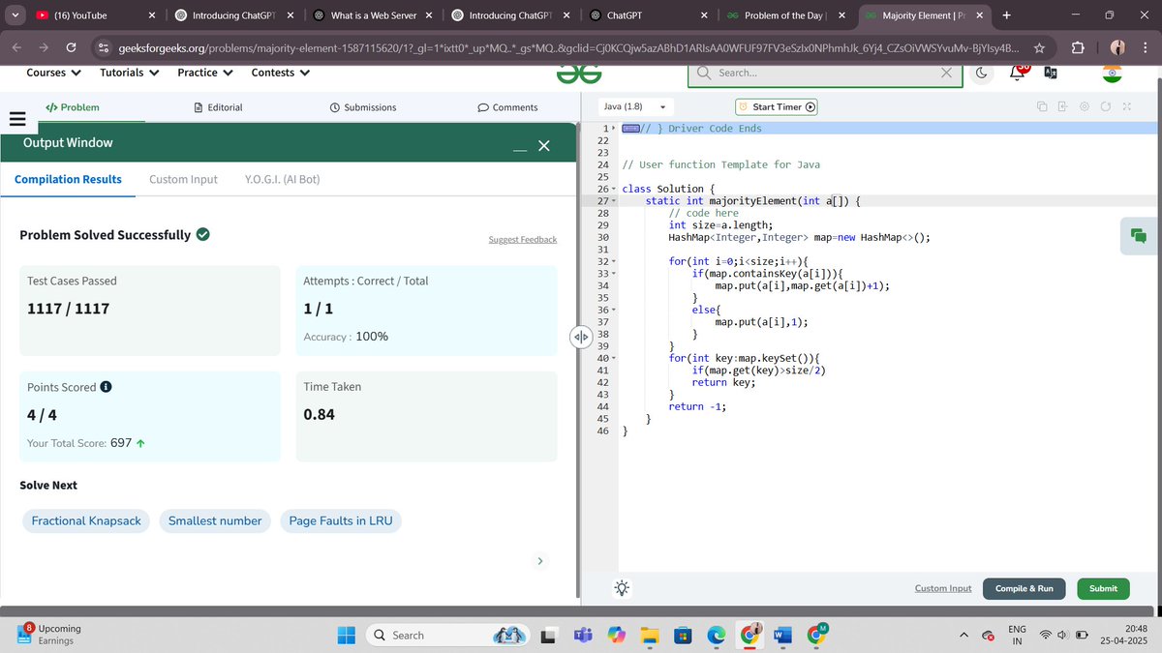Minimize the Output Window panel
This screenshot has width=1162, height=653.
coord(521,149)
